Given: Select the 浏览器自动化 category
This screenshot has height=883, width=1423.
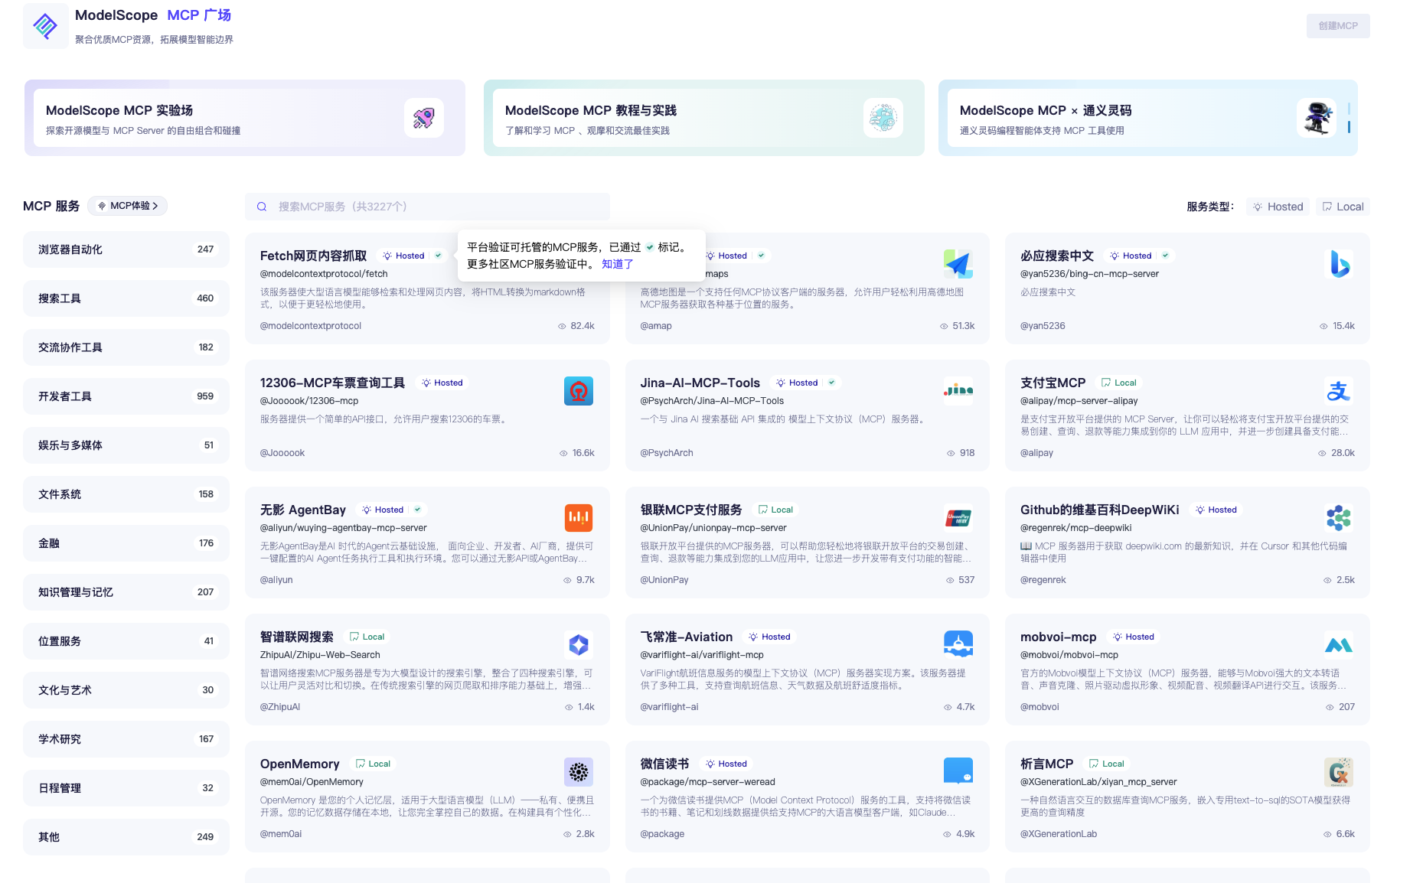Looking at the screenshot, I should coord(126,249).
